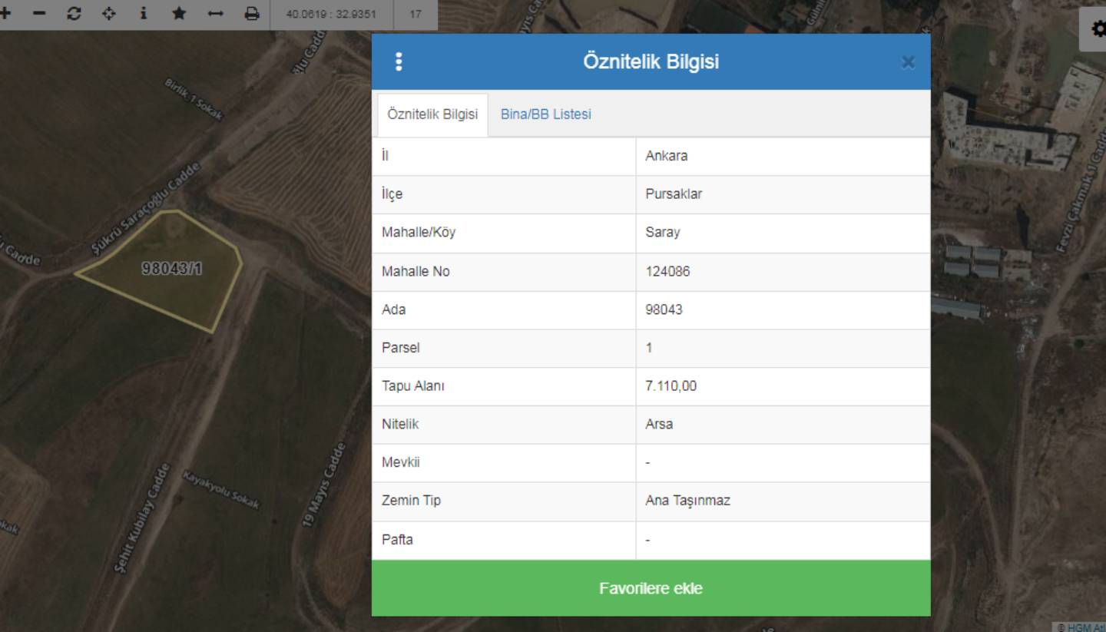Image resolution: width=1106 pixels, height=632 pixels.
Task: Close the Öznitelik Bilgisi dialog
Action: pyautogui.click(x=908, y=62)
